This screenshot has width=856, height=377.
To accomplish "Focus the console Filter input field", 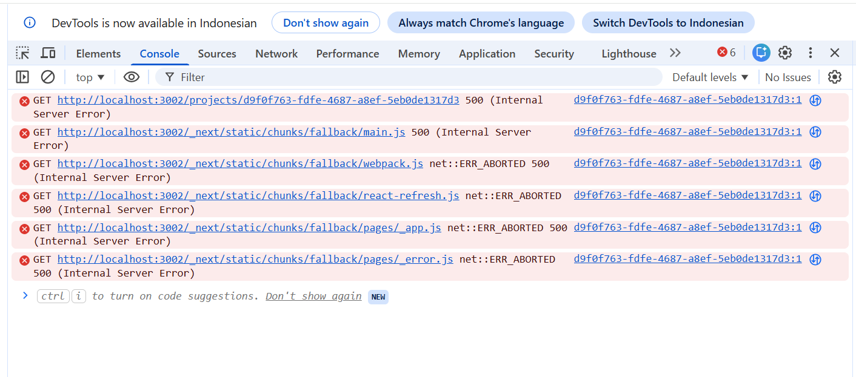I will click(x=409, y=77).
